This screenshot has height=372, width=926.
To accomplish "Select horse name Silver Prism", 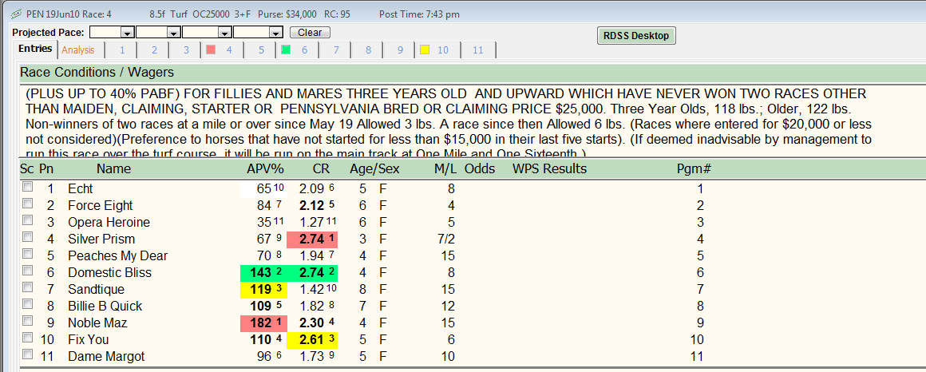I will pos(101,239).
